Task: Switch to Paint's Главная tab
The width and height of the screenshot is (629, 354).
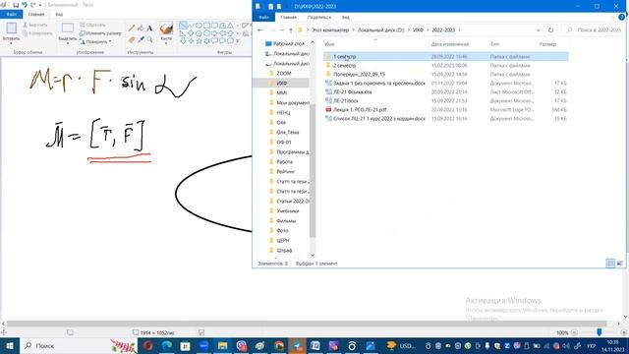Action: click(36, 14)
